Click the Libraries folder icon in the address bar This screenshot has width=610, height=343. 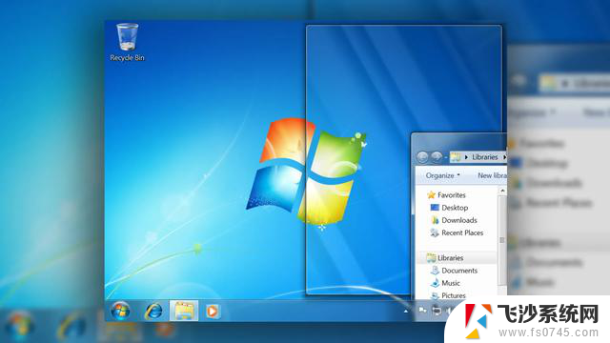click(456, 157)
